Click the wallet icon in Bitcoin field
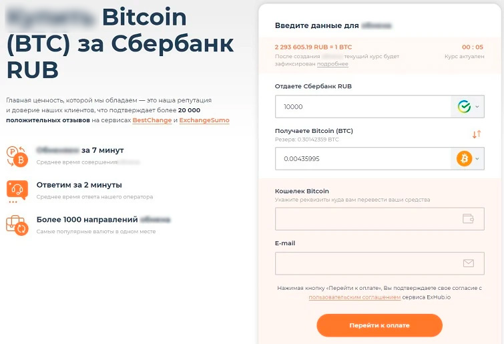Image resolution: width=504 pixels, height=344 pixels. coord(468,218)
